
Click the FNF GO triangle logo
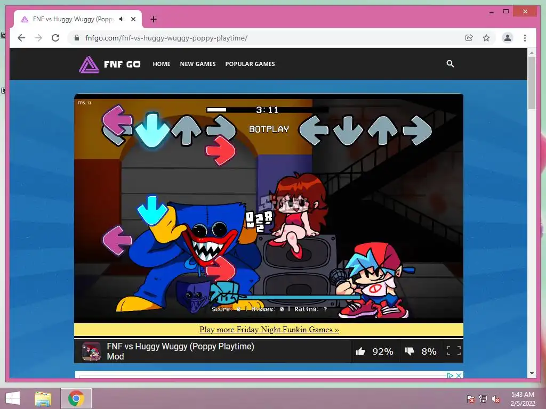pos(89,64)
